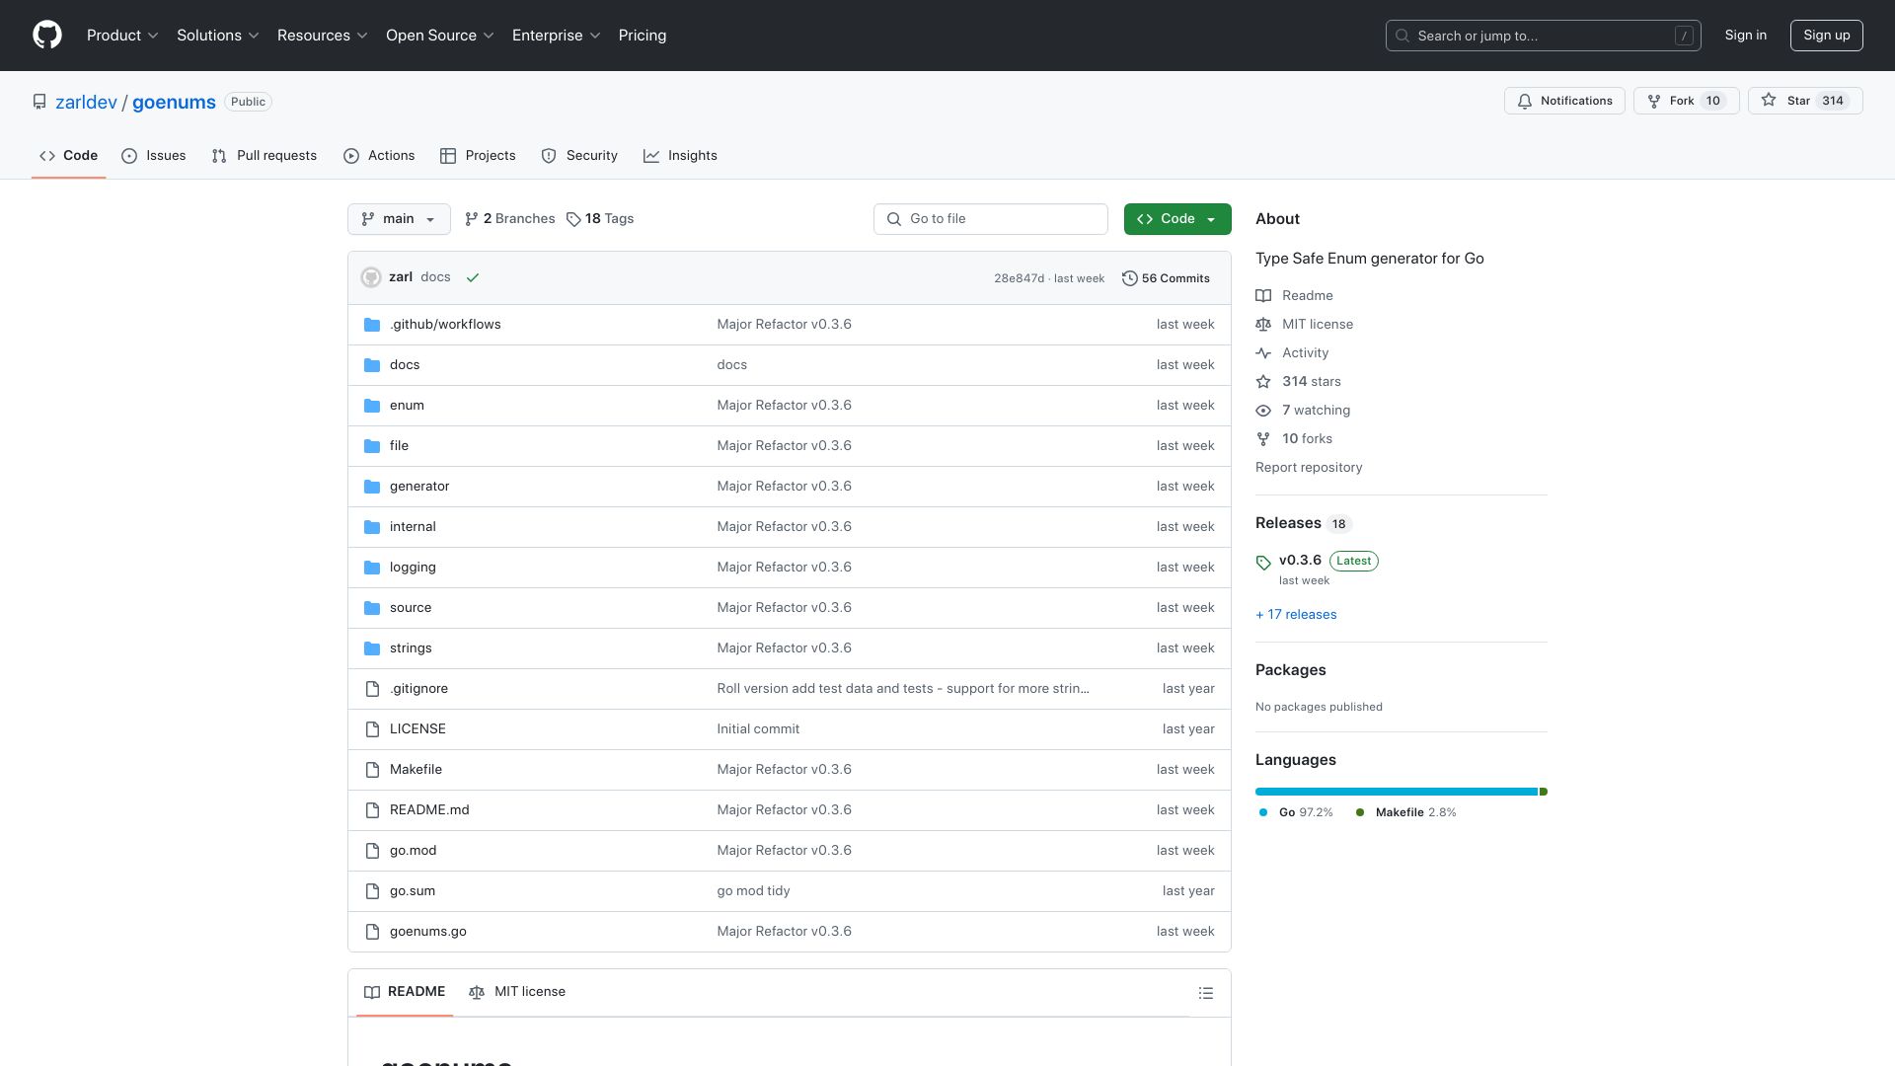Viewport: 1895px width, 1066px height.
Task: Click the Sign up button
Action: pyautogui.click(x=1826, y=36)
